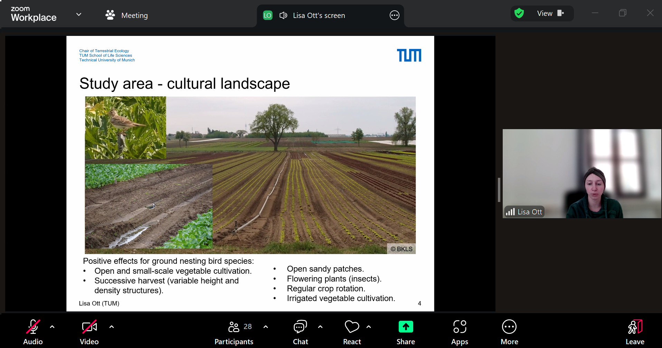Open the View layout menu
The image size is (662, 348).
550,13
